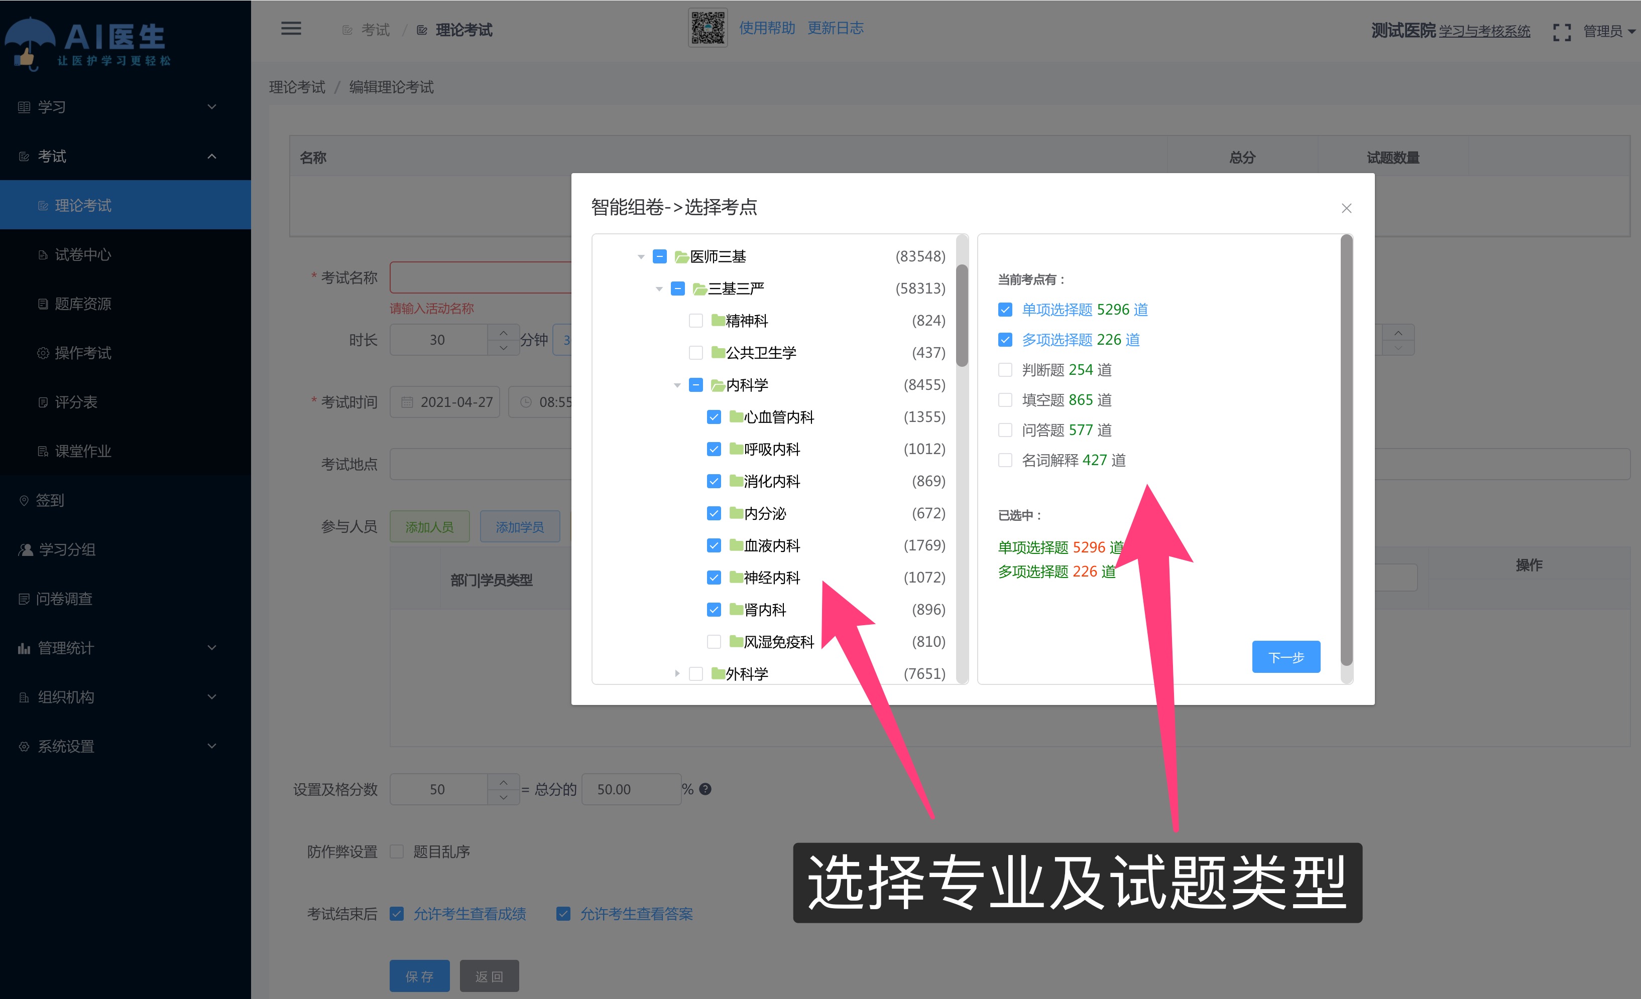Click the 返回 button
The height and width of the screenshot is (999, 1641).
(x=489, y=976)
